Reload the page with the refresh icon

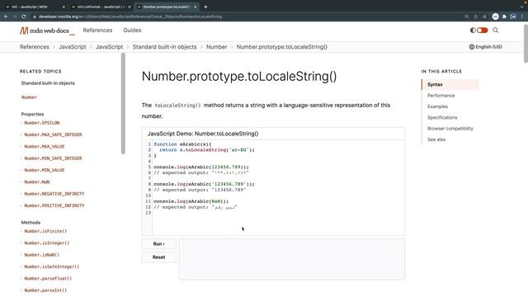(24, 16)
